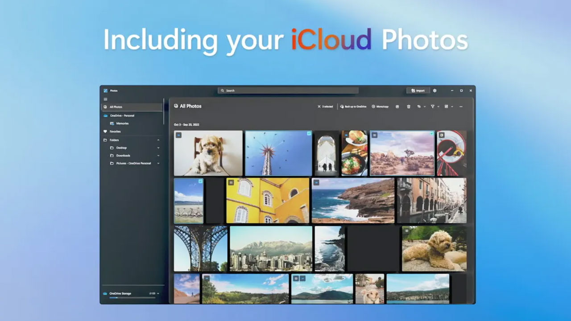This screenshot has width=571, height=321.
Task: Click the Import button
Action: (418, 91)
